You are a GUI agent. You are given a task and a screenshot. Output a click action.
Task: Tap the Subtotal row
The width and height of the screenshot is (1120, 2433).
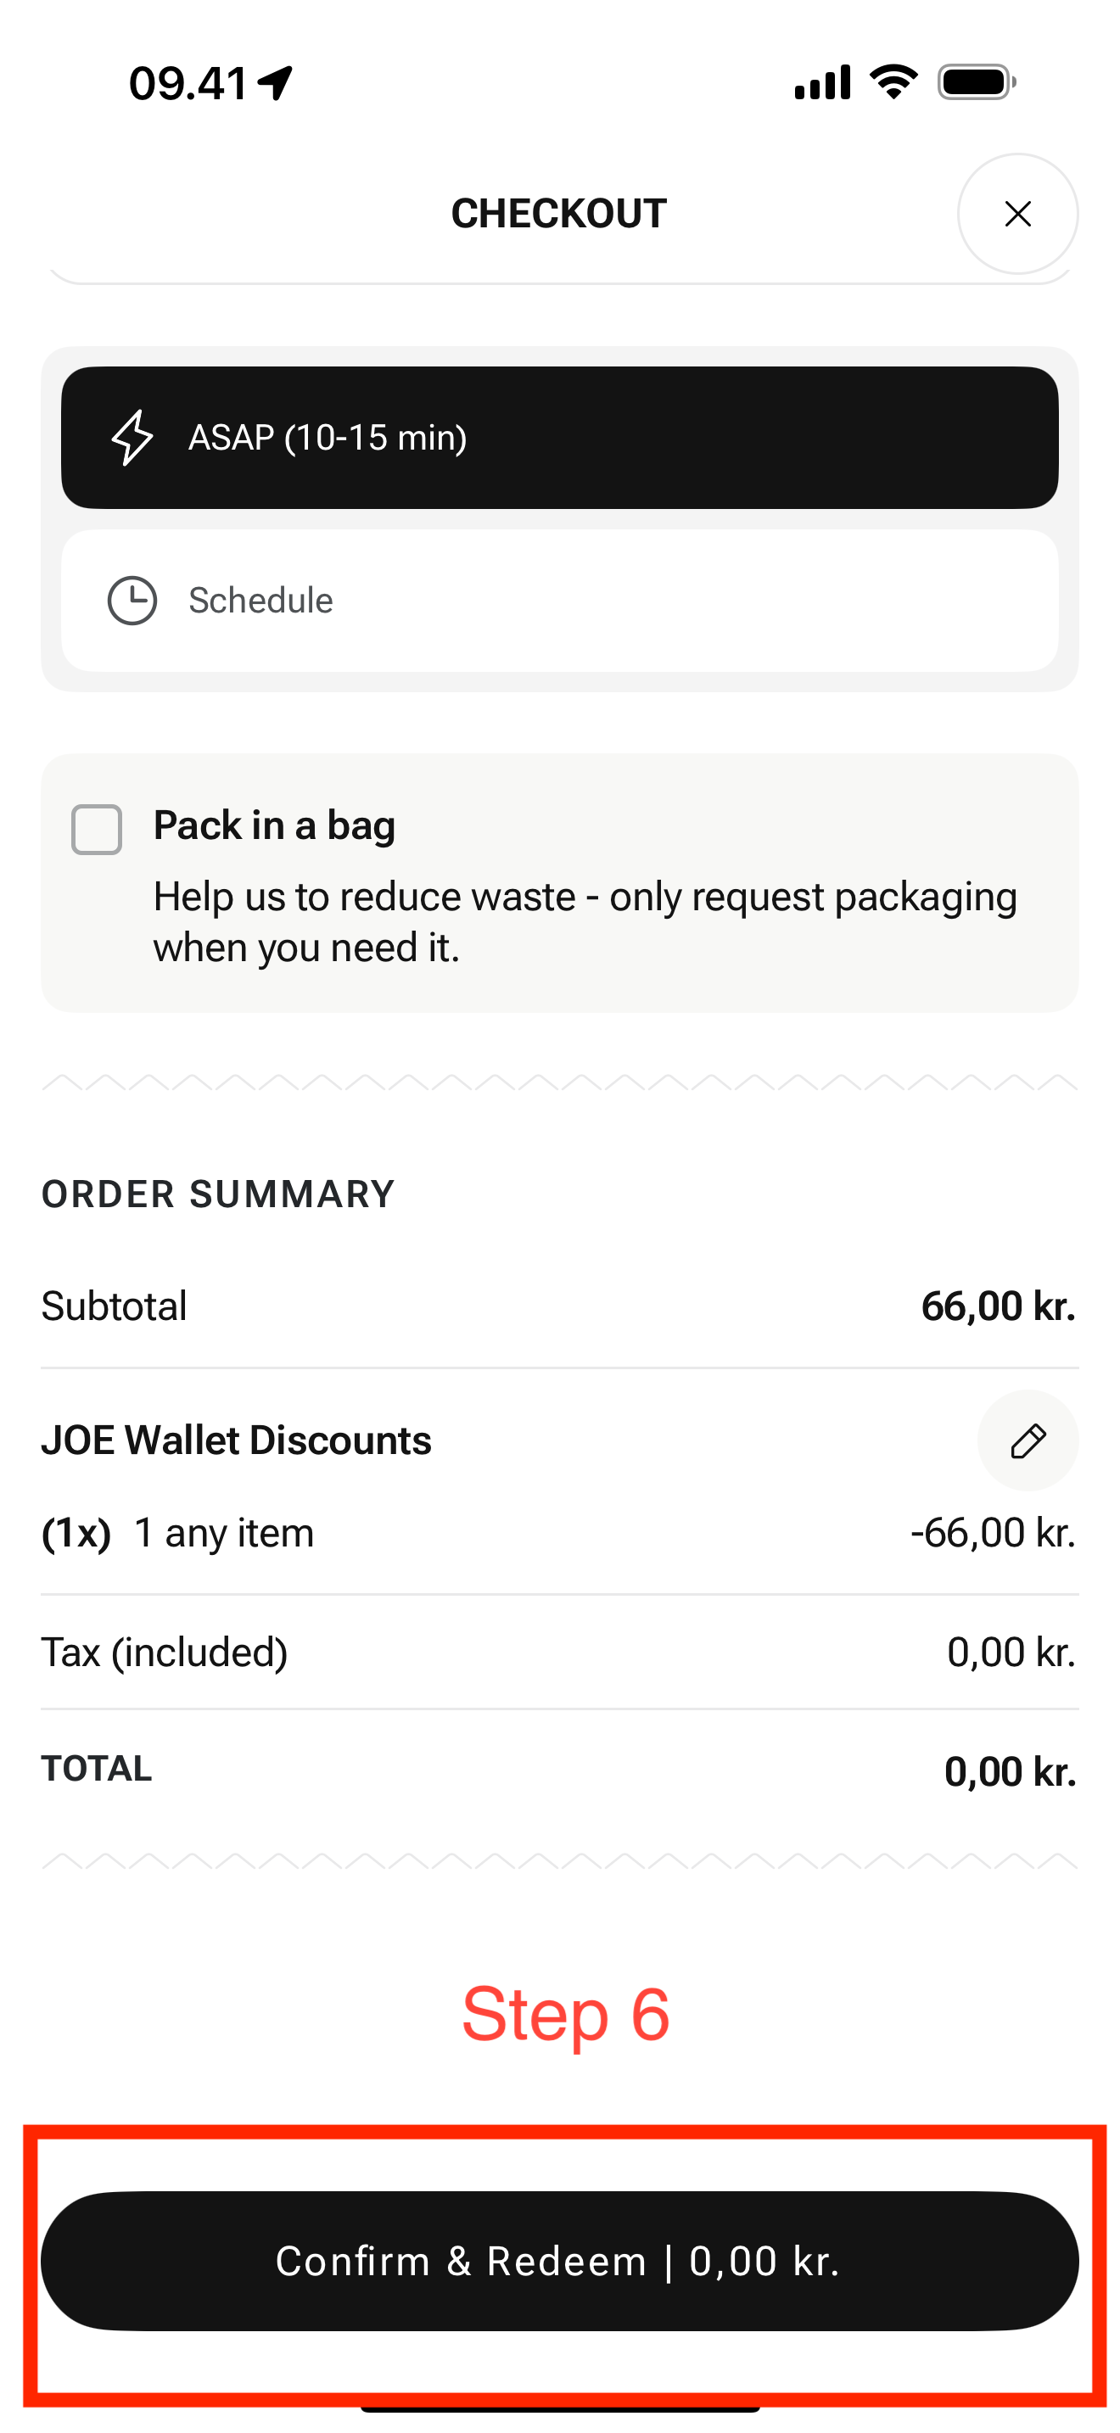[559, 1306]
